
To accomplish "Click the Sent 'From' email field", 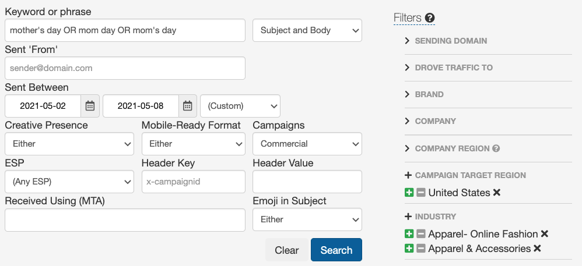I will [x=125, y=68].
